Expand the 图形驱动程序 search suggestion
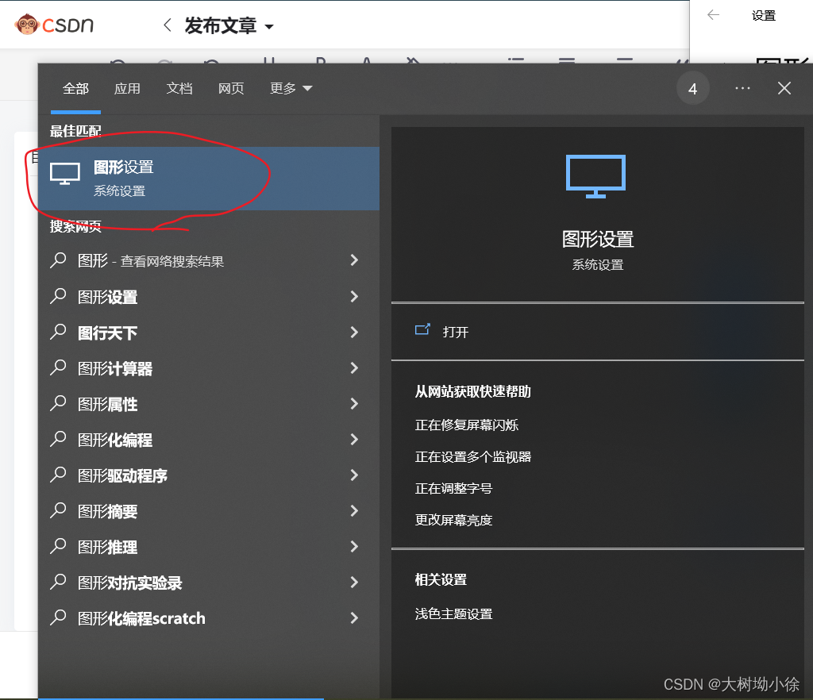Image resolution: width=813 pixels, height=700 pixels. tap(353, 475)
